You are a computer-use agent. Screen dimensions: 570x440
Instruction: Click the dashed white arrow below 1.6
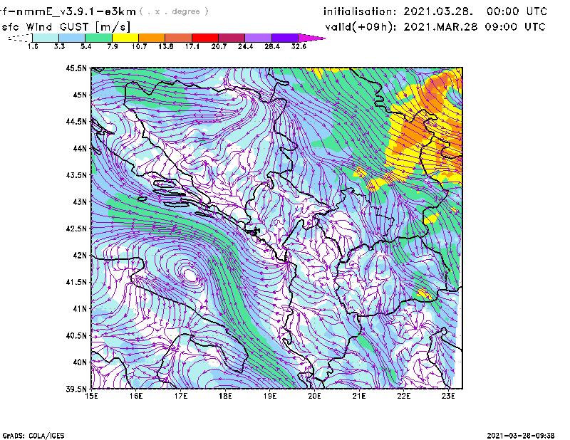click(20, 38)
